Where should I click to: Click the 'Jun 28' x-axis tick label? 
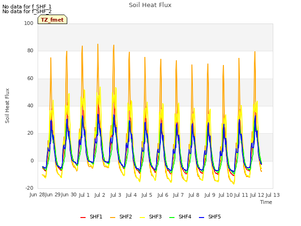click(x=37, y=195)
